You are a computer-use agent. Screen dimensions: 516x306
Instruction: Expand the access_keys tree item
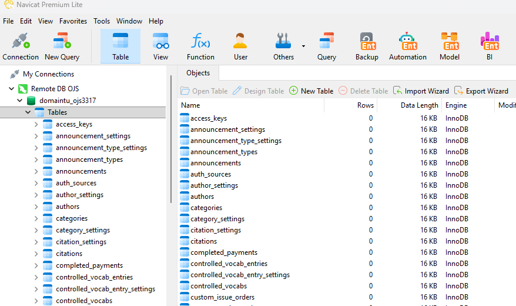click(x=36, y=124)
